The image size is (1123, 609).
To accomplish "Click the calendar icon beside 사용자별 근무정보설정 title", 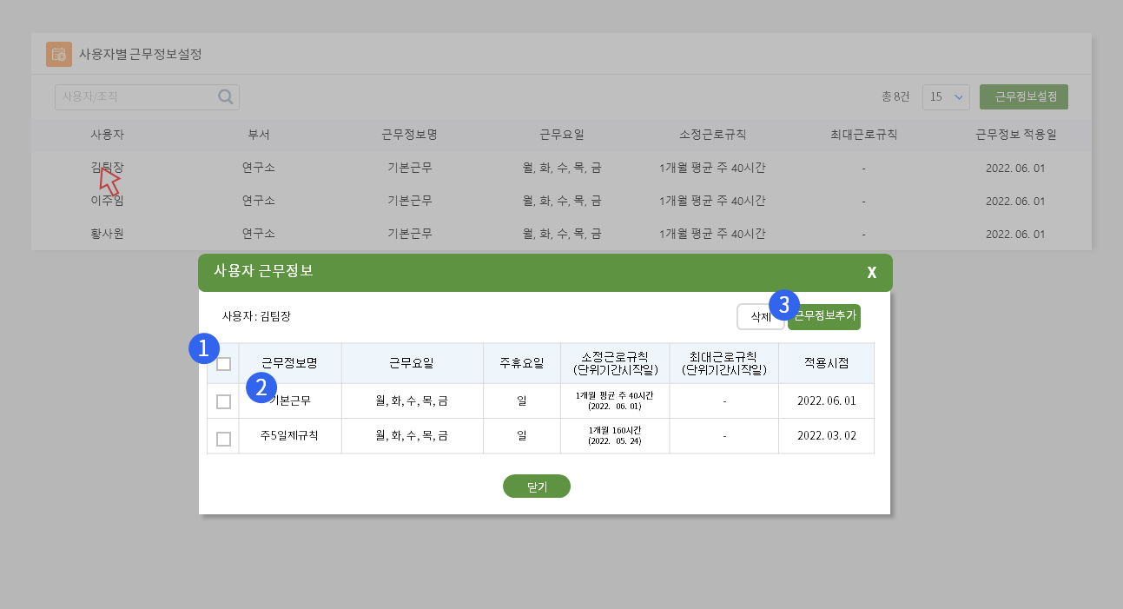I will coord(59,54).
